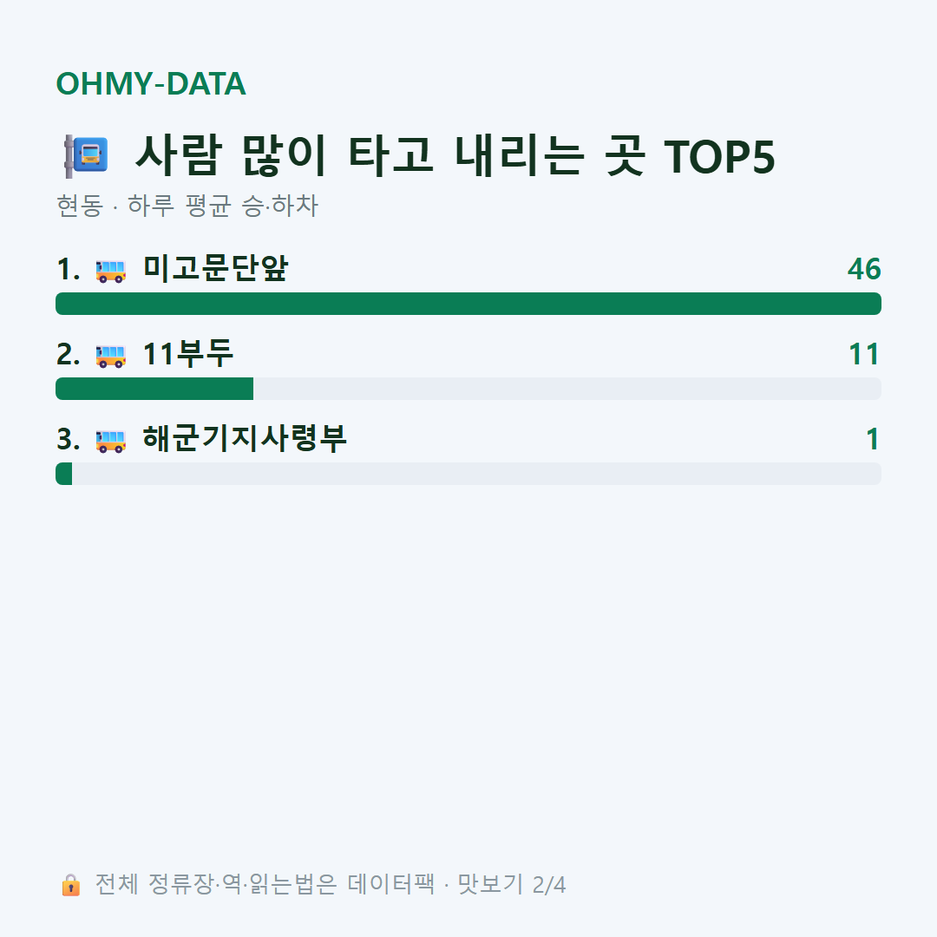Click the lock icon in the footer

coord(70,885)
